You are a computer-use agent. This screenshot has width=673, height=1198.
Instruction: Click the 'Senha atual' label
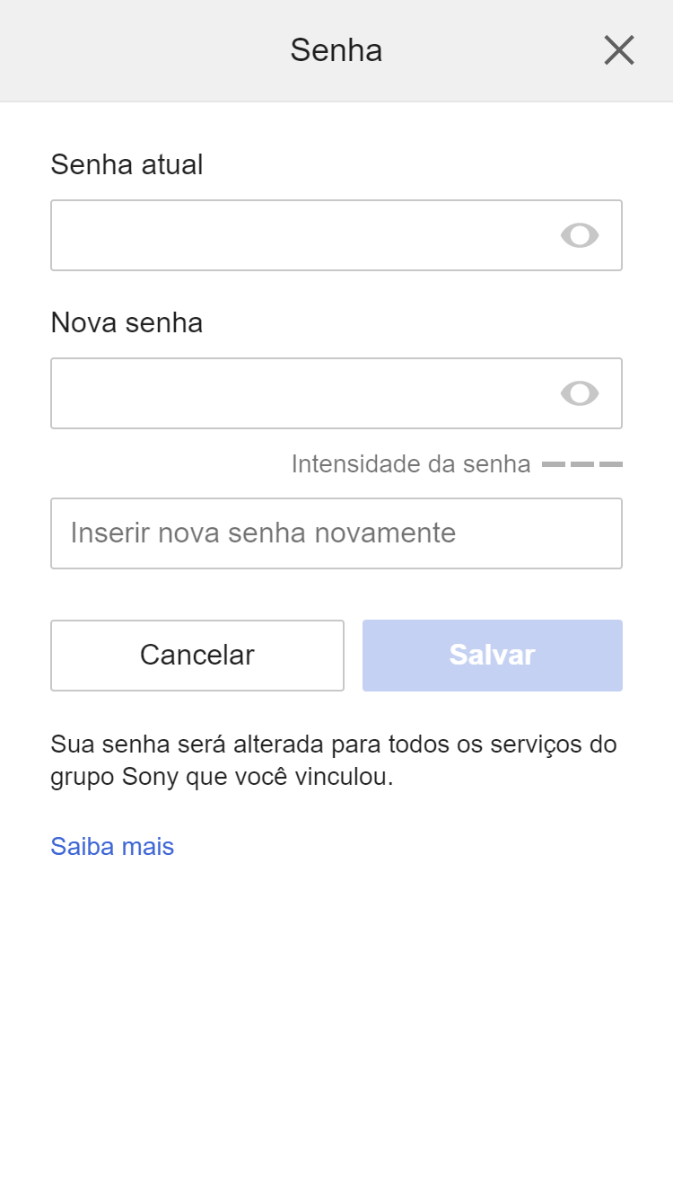(127, 164)
